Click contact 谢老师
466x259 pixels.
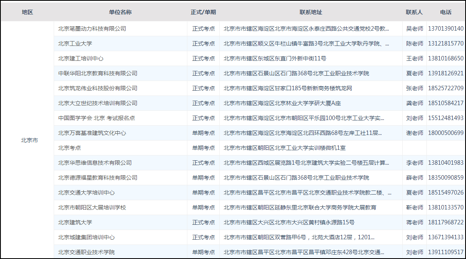click(415, 133)
